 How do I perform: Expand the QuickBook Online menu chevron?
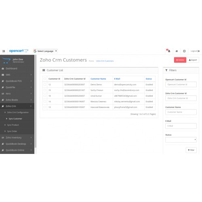[x=31, y=150]
